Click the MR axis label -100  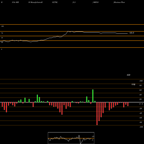coord(141,127)
